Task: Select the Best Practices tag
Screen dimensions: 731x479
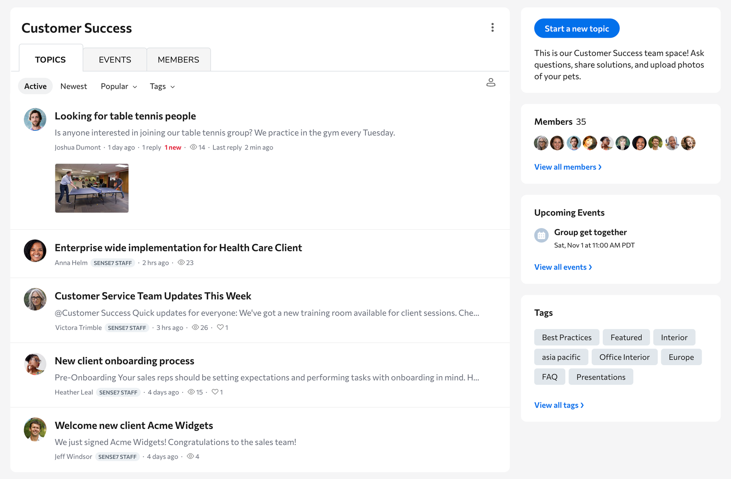Action: click(567, 338)
